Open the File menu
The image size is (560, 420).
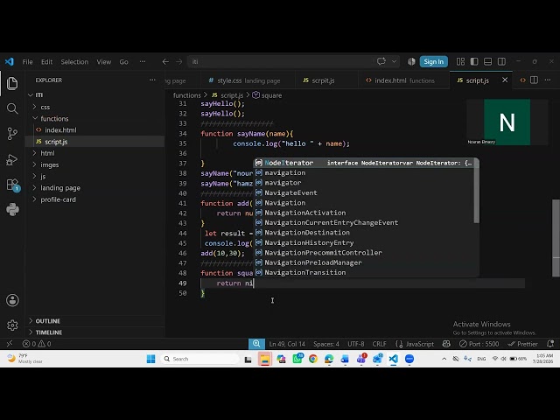tap(27, 62)
